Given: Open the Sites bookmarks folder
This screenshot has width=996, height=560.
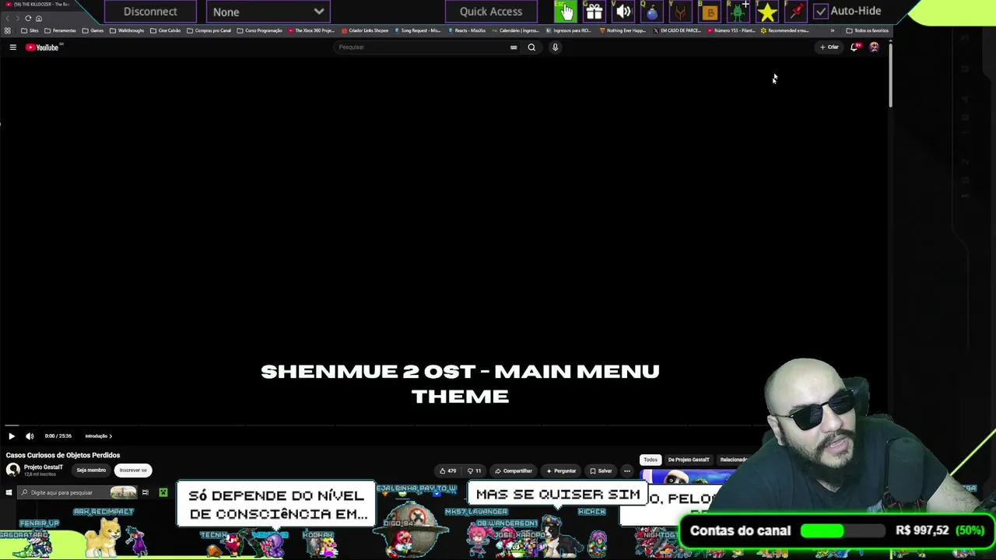Looking at the screenshot, I should (x=30, y=30).
